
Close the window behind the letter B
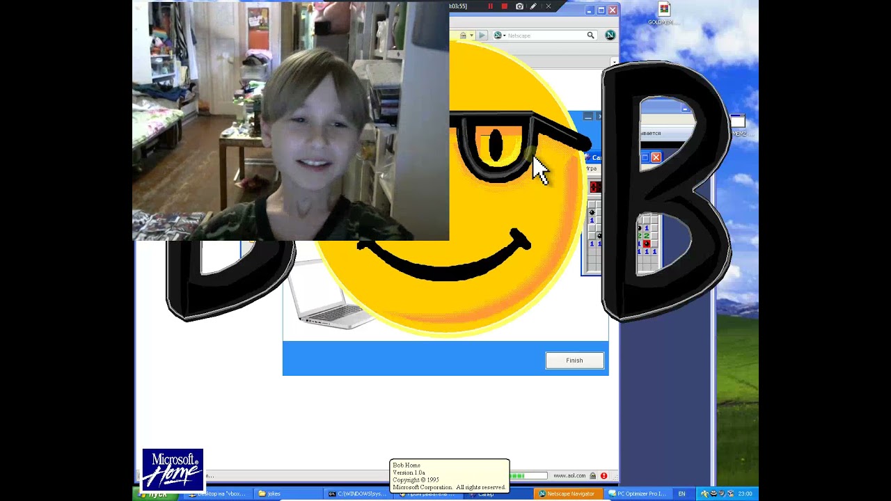(x=656, y=157)
